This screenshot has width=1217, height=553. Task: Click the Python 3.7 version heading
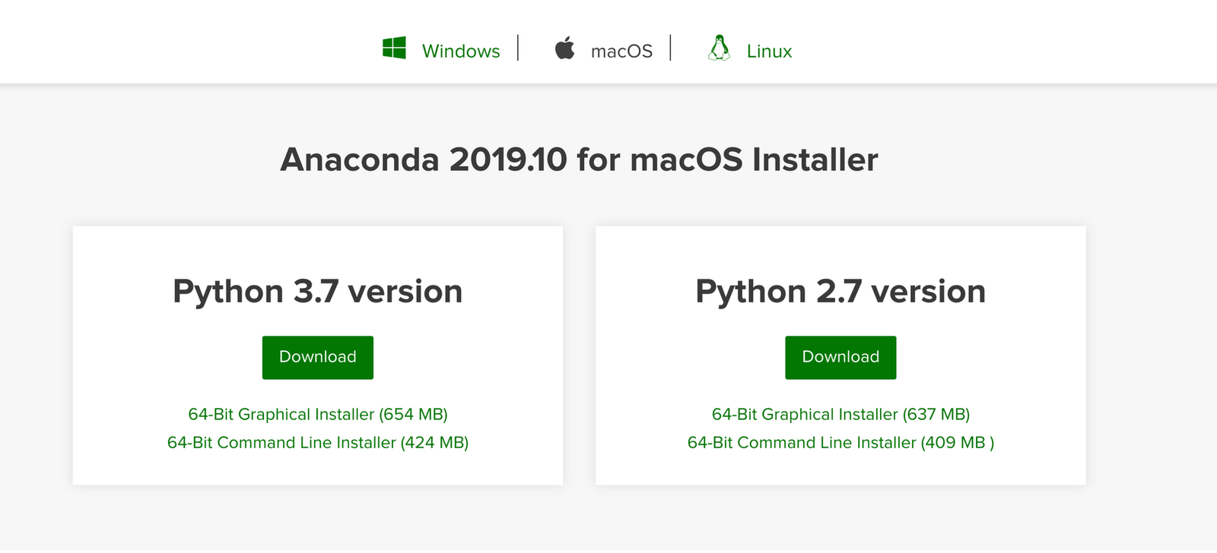[x=317, y=292]
